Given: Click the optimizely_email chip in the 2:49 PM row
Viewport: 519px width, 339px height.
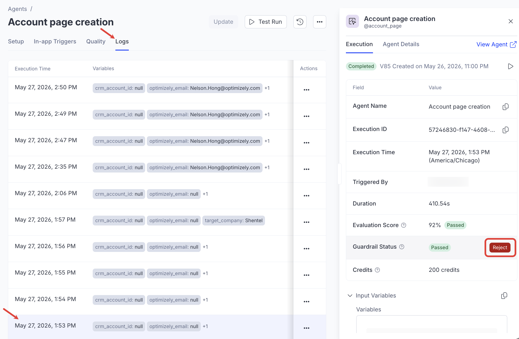Looking at the screenshot, I should pyautogui.click(x=205, y=115).
